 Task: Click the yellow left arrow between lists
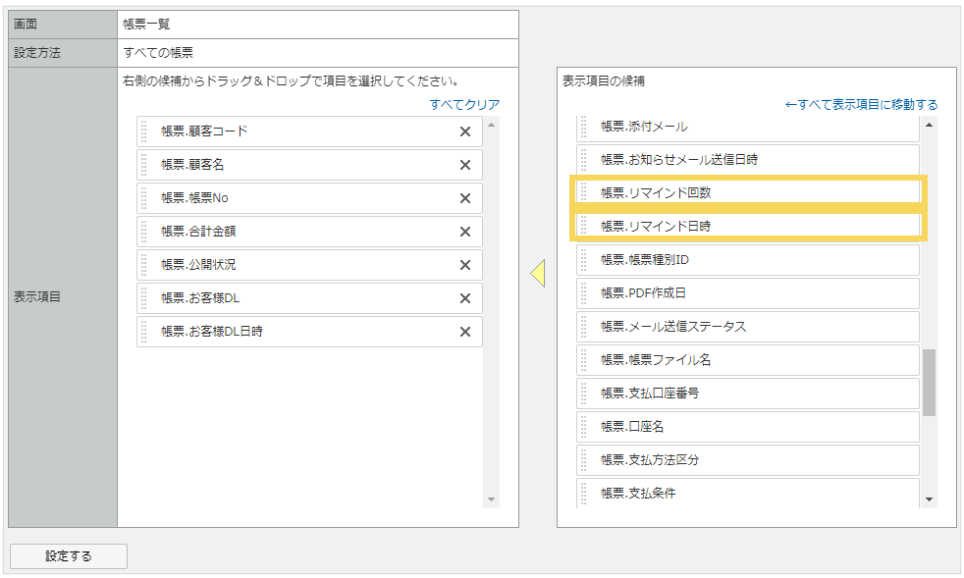pyautogui.click(x=537, y=273)
